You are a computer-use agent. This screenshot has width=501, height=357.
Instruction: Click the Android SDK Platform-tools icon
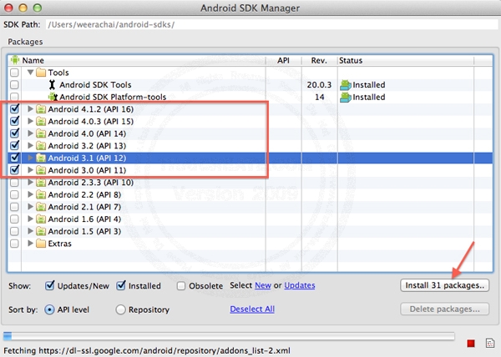point(53,97)
